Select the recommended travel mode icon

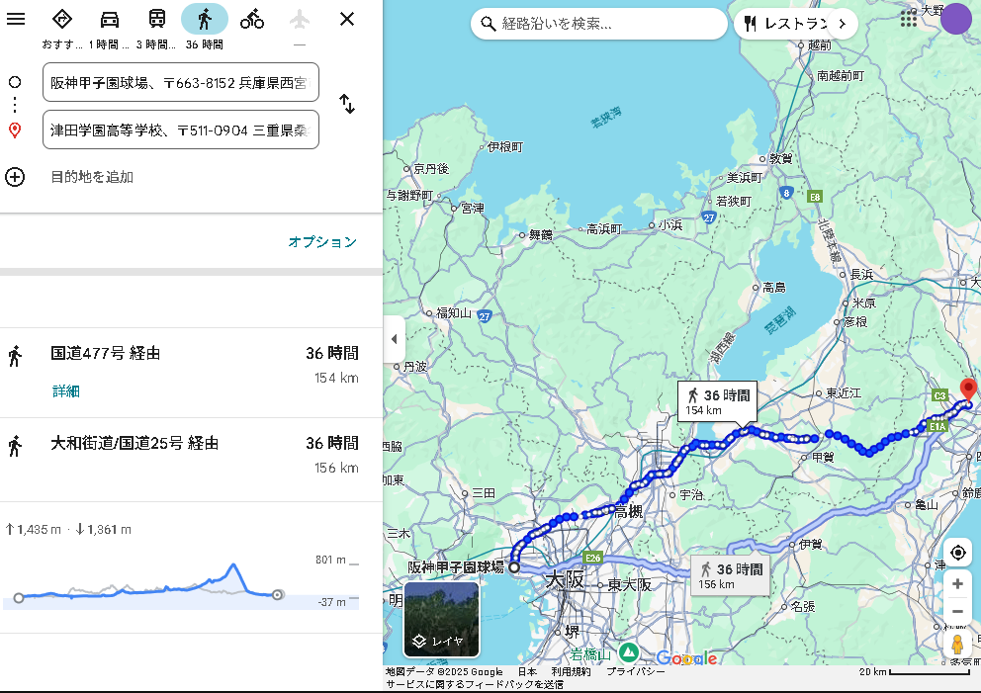pyautogui.click(x=62, y=20)
